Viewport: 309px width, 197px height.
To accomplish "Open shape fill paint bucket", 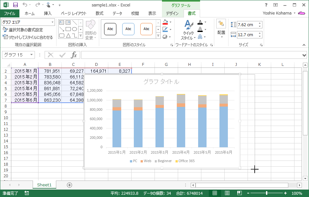I will [x=165, y=22].
